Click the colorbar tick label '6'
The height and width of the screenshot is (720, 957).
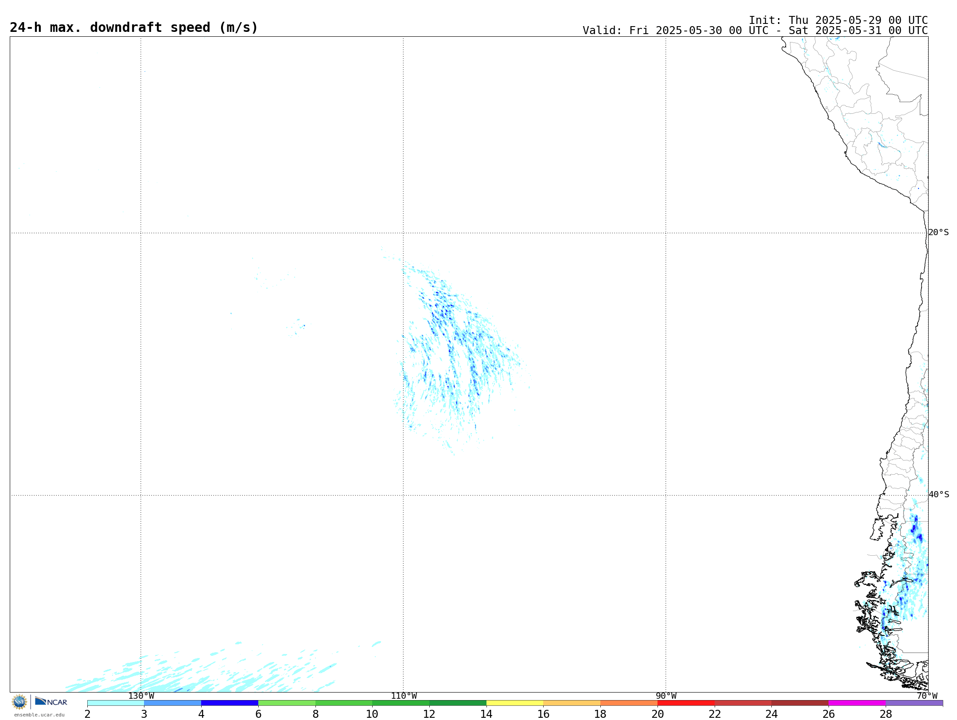click(x=258, y=714)
